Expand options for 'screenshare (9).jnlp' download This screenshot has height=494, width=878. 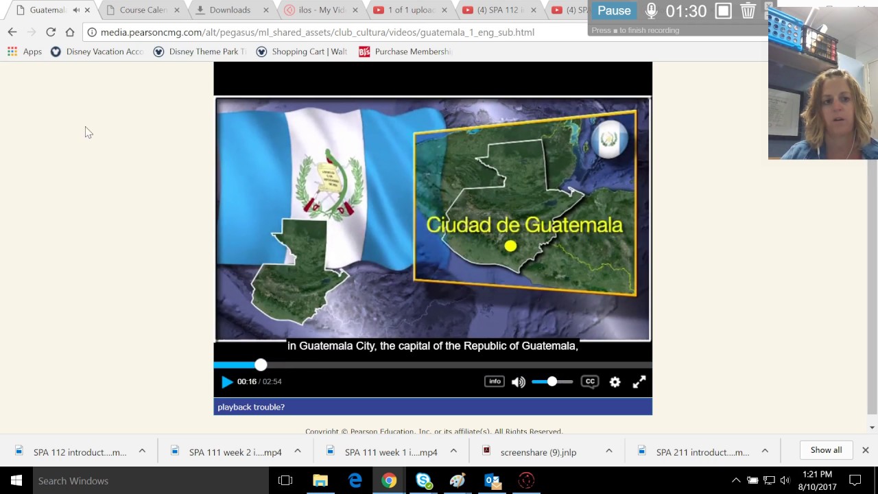pyautogui.click(x=609, y=451)
